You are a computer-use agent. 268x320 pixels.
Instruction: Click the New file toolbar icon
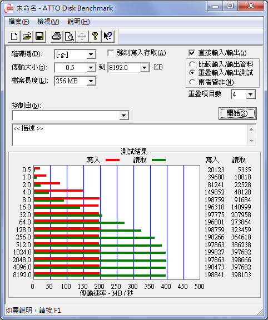point(14,36)
